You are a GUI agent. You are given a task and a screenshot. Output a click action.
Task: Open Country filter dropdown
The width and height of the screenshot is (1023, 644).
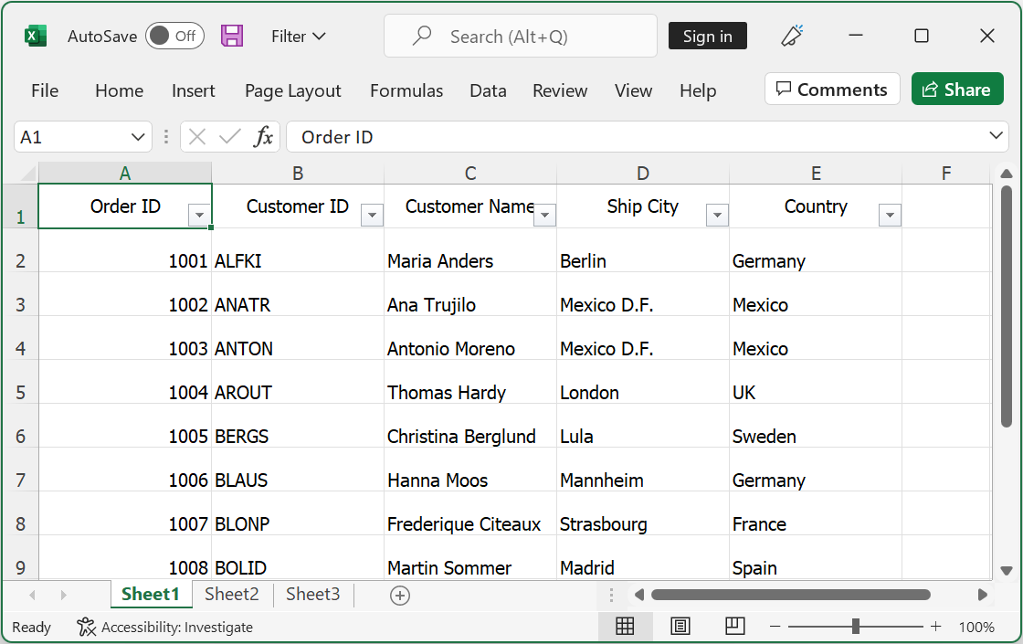(890, 215)
